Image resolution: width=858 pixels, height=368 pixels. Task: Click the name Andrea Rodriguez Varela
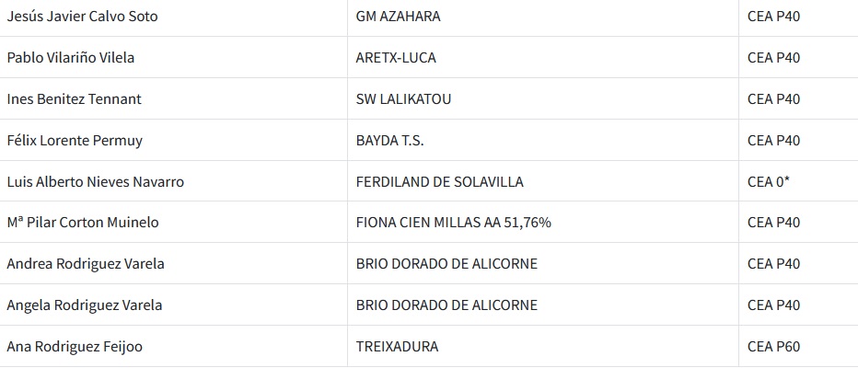(x=86, y=264)
